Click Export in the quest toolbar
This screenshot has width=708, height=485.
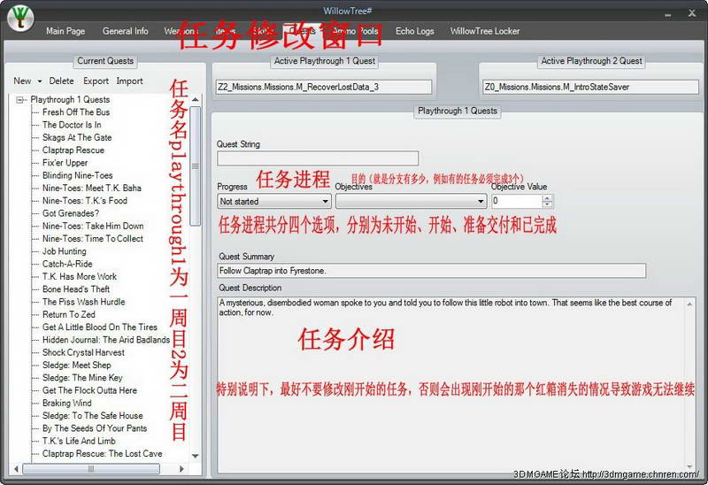pyautogui.click(x=96, y=81)
